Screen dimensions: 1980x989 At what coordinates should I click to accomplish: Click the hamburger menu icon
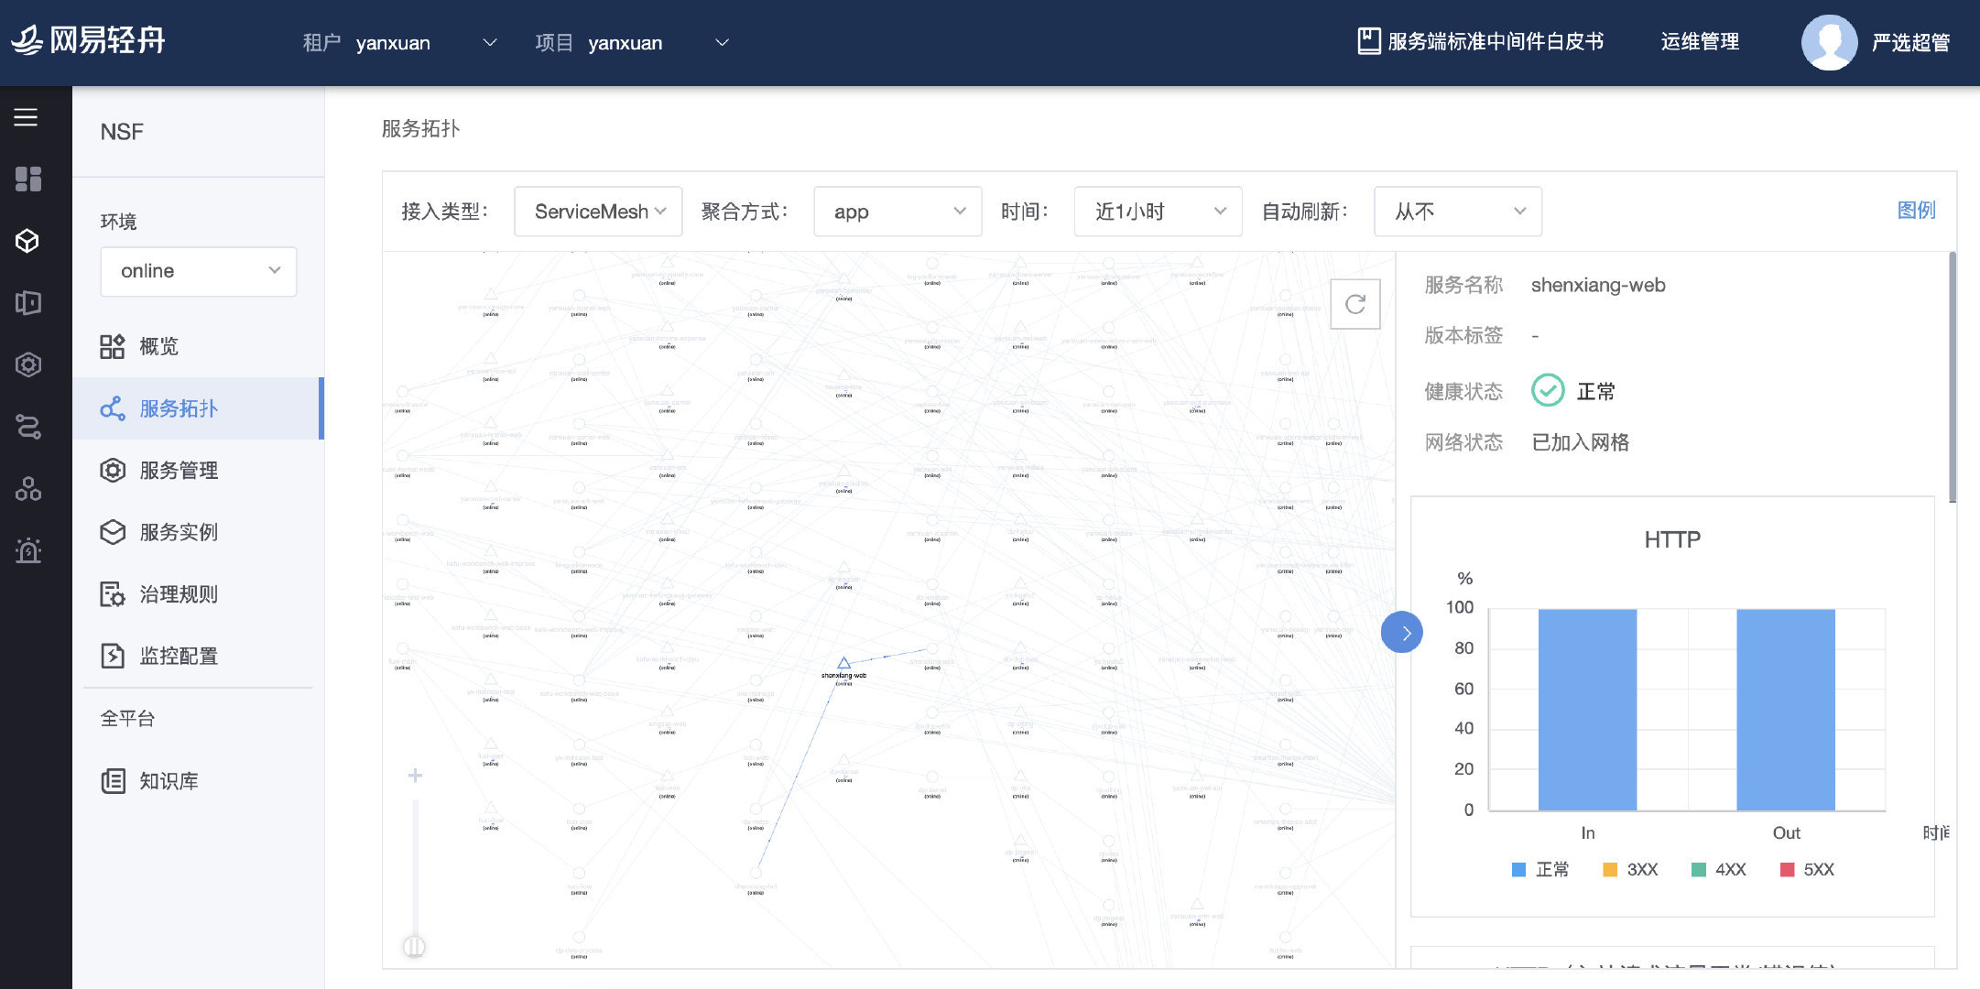click(x=26, y=117)
